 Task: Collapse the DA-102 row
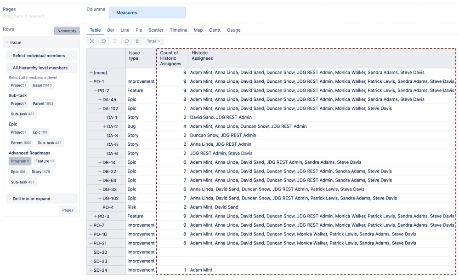point(100,109)
